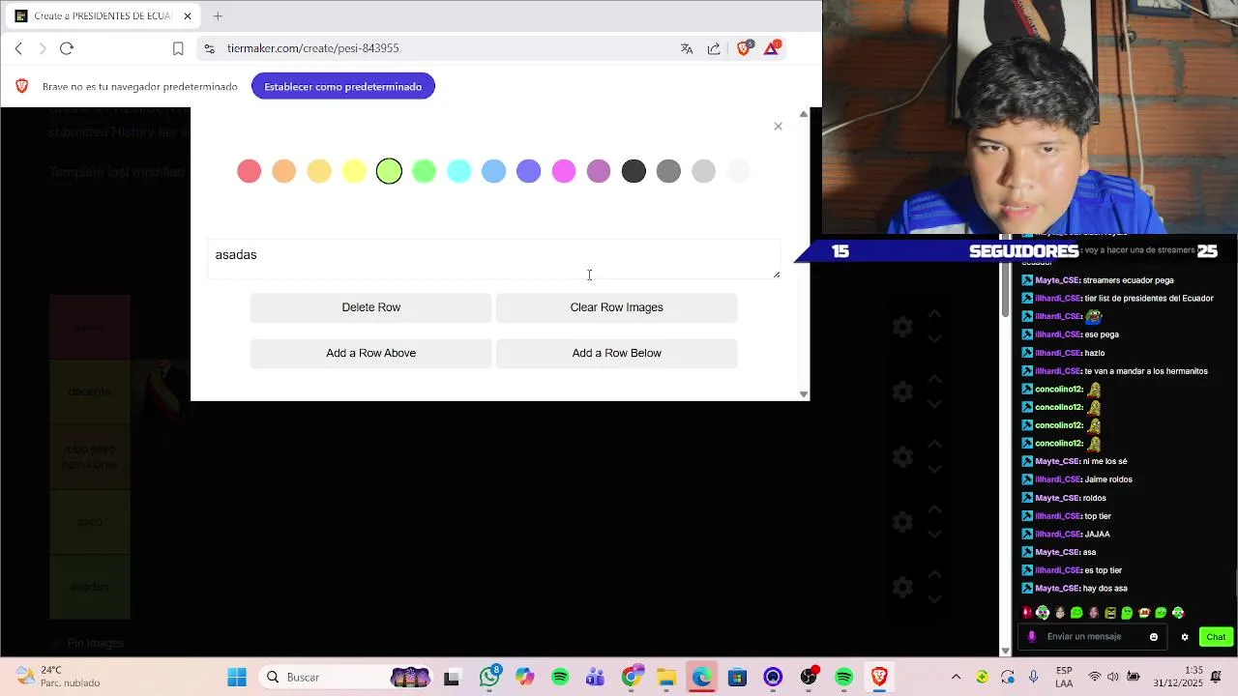Image resolution: width=1238 pixels, height=696 pixels.
Task: Open Microsoft Edge from the taskbar
Action: [701, 677]
